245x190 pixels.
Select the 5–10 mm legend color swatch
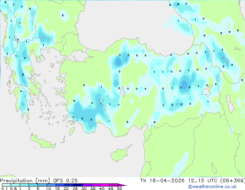42,185
